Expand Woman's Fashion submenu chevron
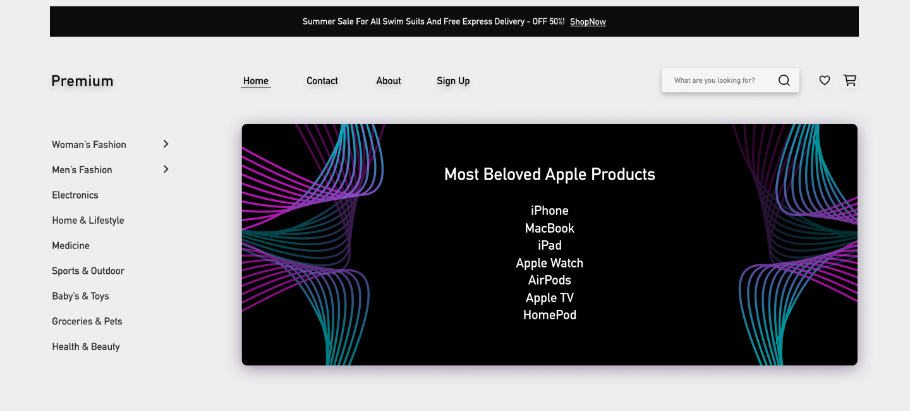This screenshot has height=411, width=910. [166, 144]
